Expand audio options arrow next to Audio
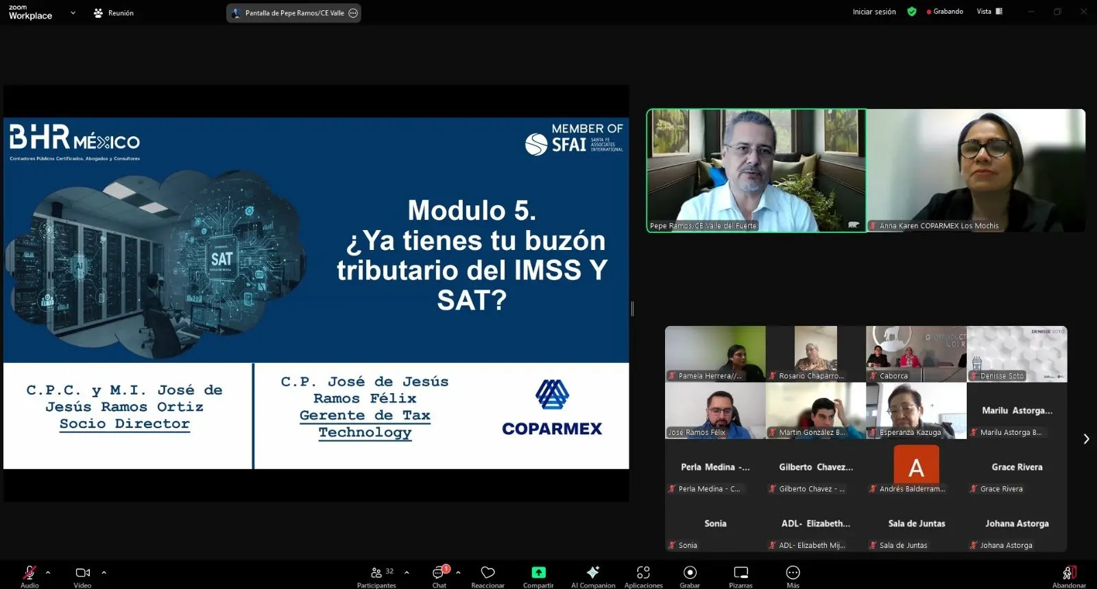The width and height of the screenshot is (1097, 589). (x=48, y=572)
